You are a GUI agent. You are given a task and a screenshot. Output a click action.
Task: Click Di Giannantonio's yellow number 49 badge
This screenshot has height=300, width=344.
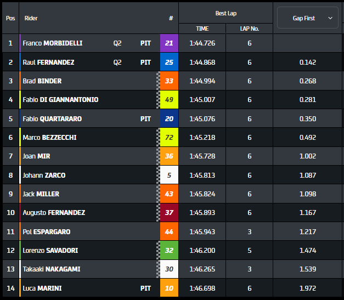(x=169, y=100)
